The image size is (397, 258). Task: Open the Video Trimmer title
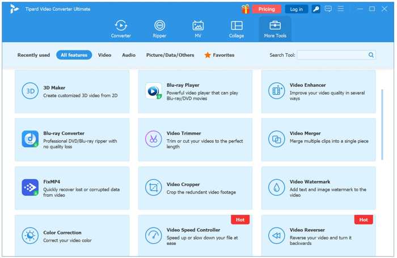coord(184,133)
